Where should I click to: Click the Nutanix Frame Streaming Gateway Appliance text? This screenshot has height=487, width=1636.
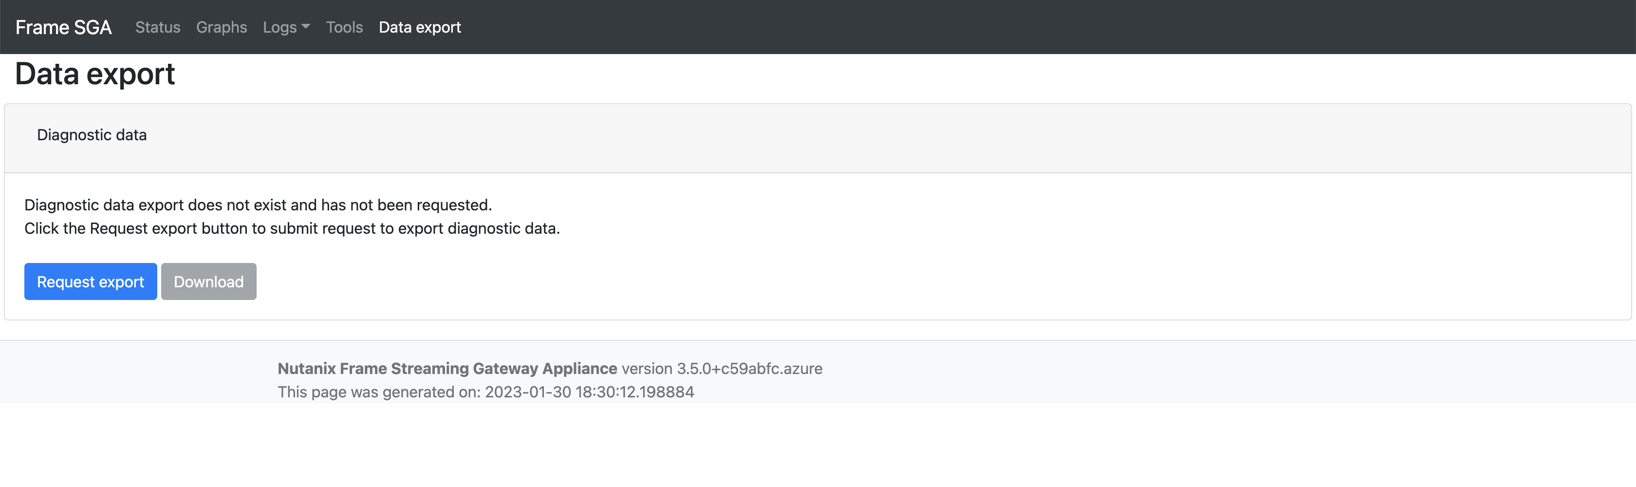447,368
